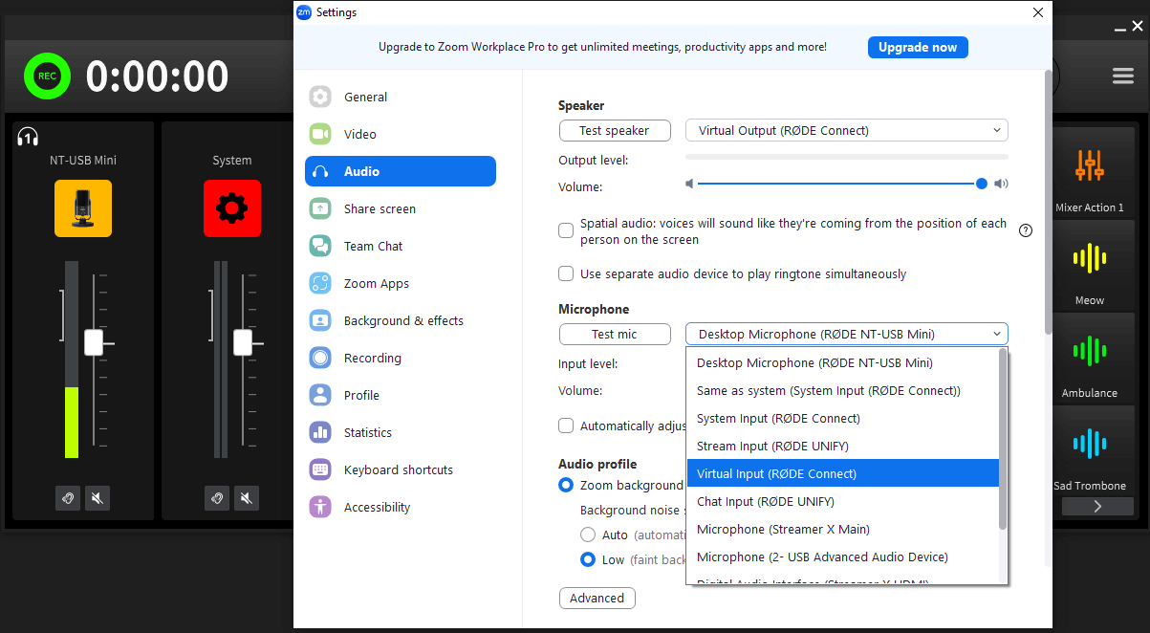Enable the Spatial audio checkbox
The height and width of the screenshot is (633, 1150).
[x=566, y=230]
